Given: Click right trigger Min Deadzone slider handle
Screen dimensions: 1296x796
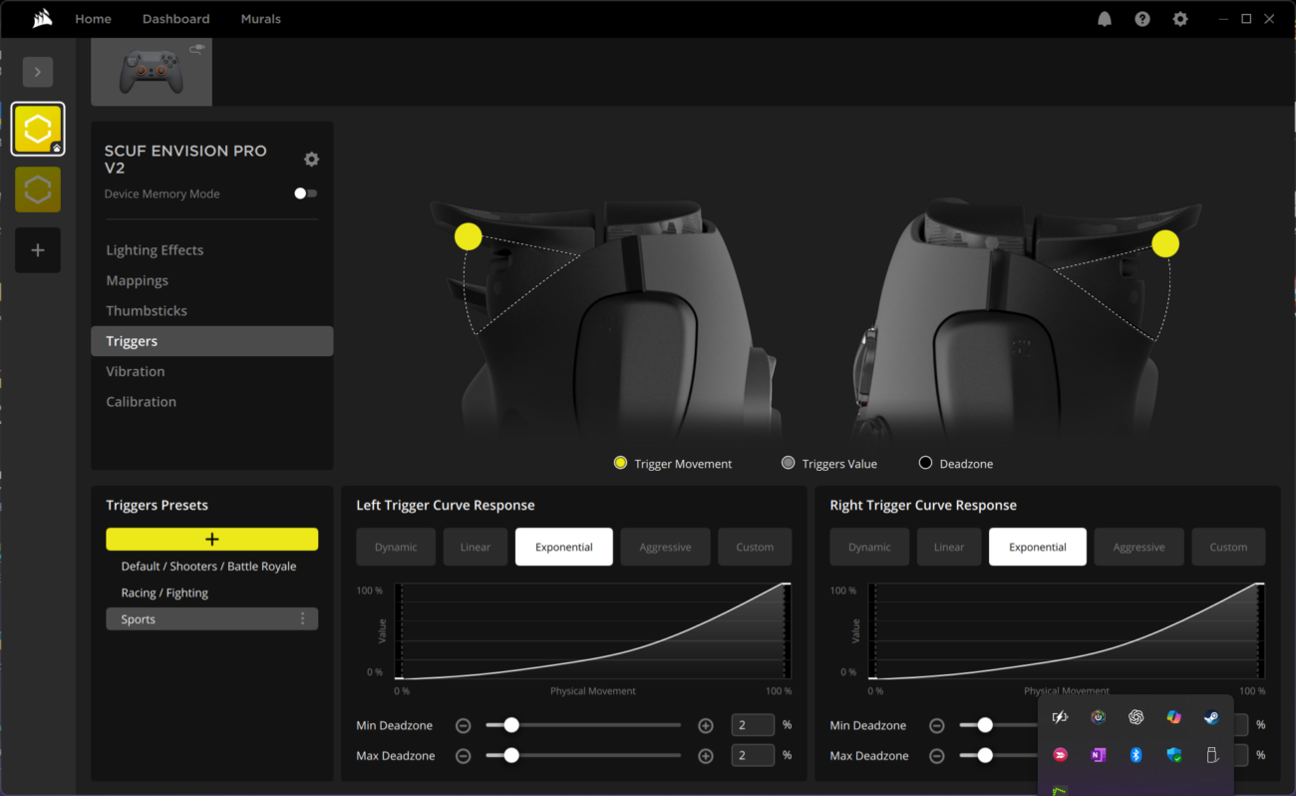Looking at the screenshot, I should 985,725.
